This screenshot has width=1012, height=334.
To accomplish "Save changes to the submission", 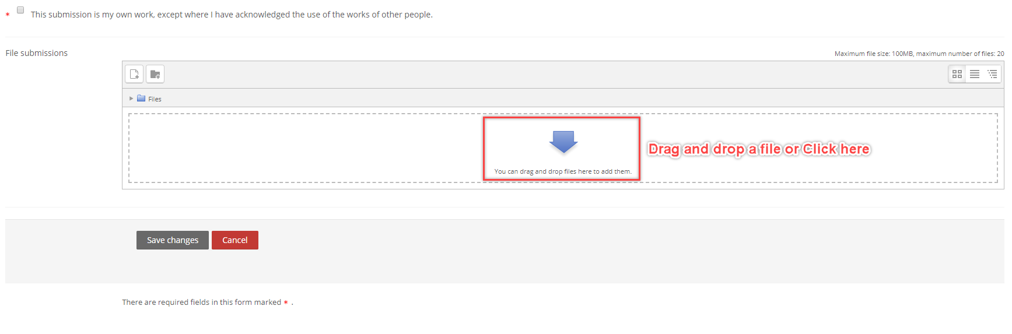I will click(x=173, y=240).
